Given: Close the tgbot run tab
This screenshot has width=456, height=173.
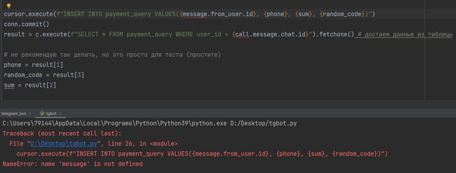Looking at the screenshot, I should pyautogui.click(x=61, y=114).
